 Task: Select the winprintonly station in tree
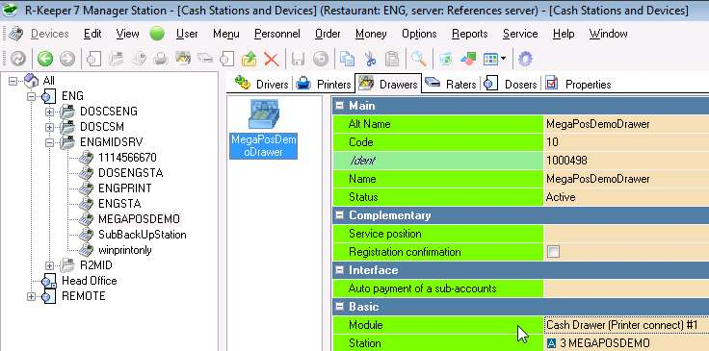[x=125, y=250]
